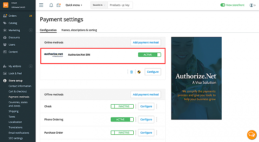Toggle the View storefront switch
Viewport: 259px width, 142px height.
click(223, 5)
